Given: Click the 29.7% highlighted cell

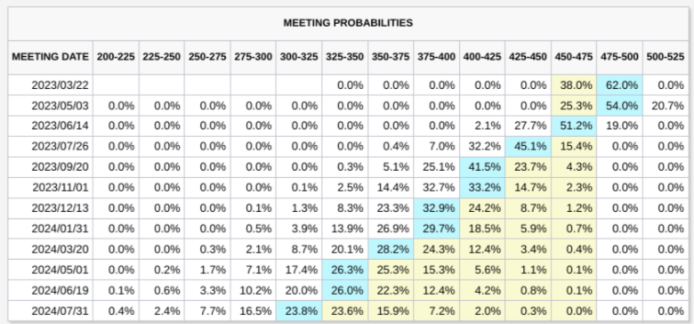Looking at the screenshot, I should [436, 229].
